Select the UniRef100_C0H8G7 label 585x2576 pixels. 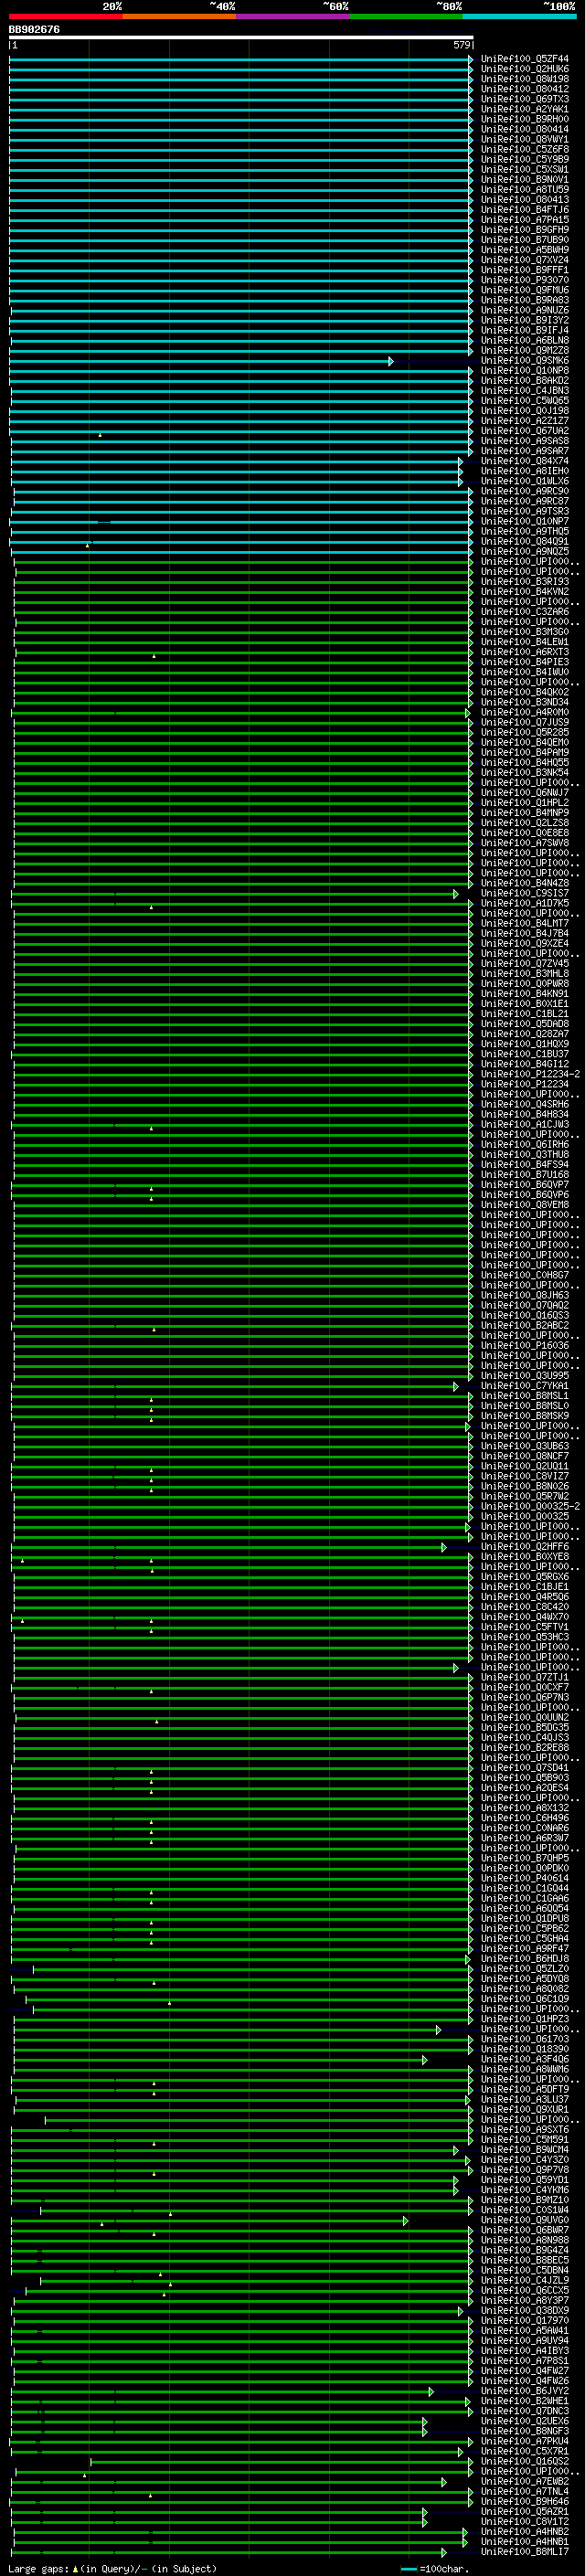tap(525, 1275)
